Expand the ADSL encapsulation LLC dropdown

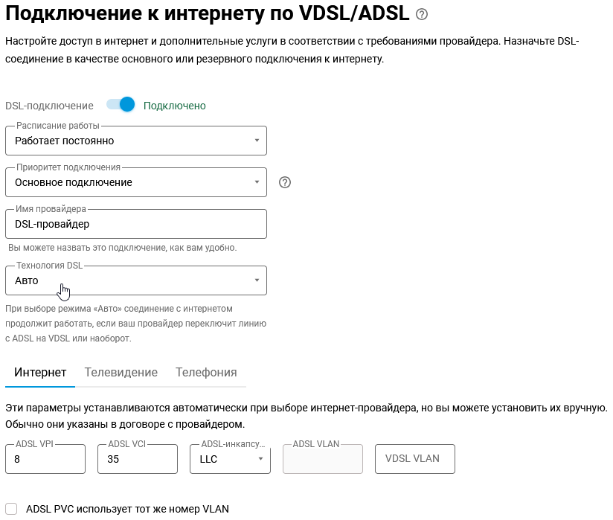[230, 459]
